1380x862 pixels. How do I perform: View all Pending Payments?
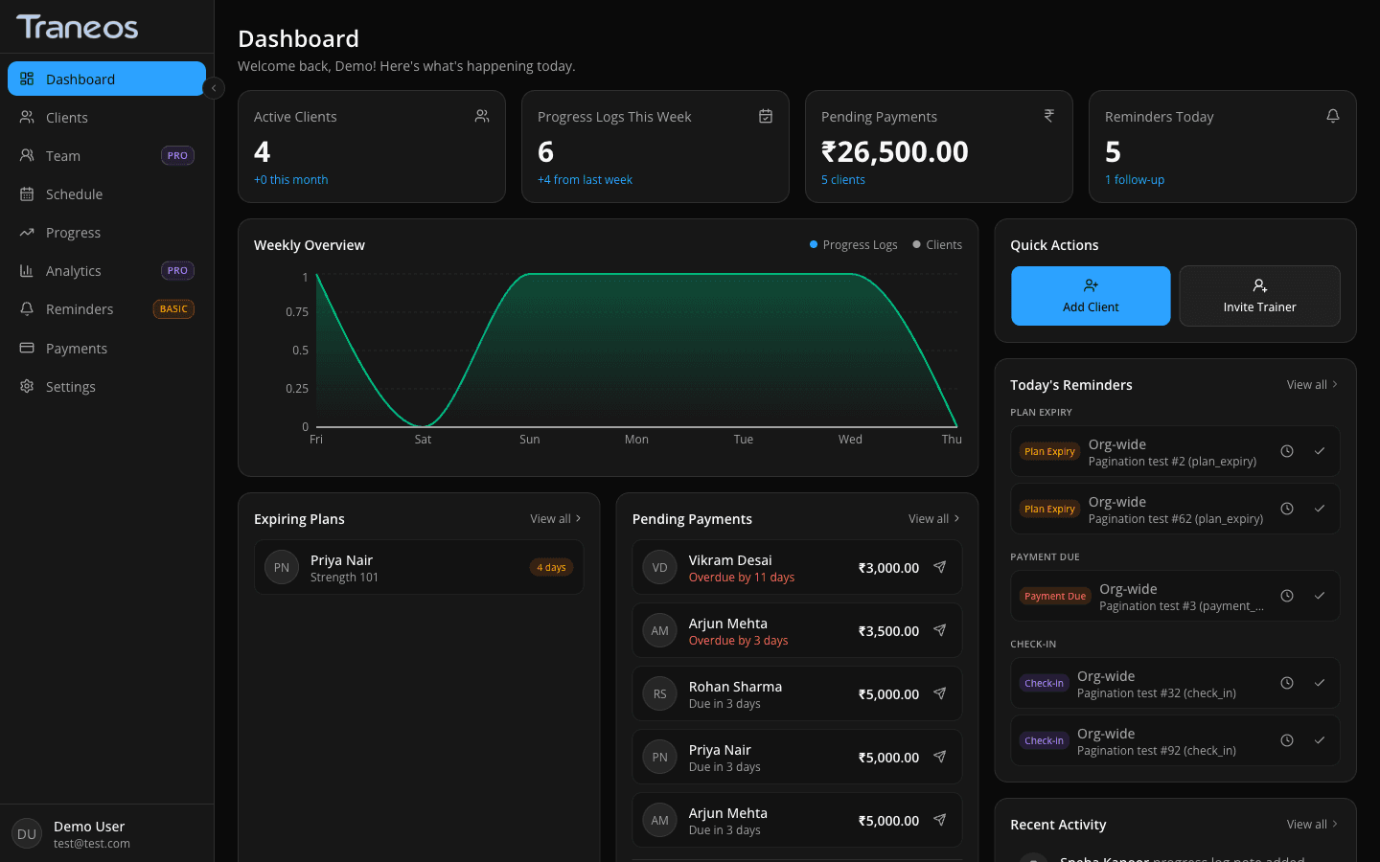pyautogui.click(x=934, y=518)
